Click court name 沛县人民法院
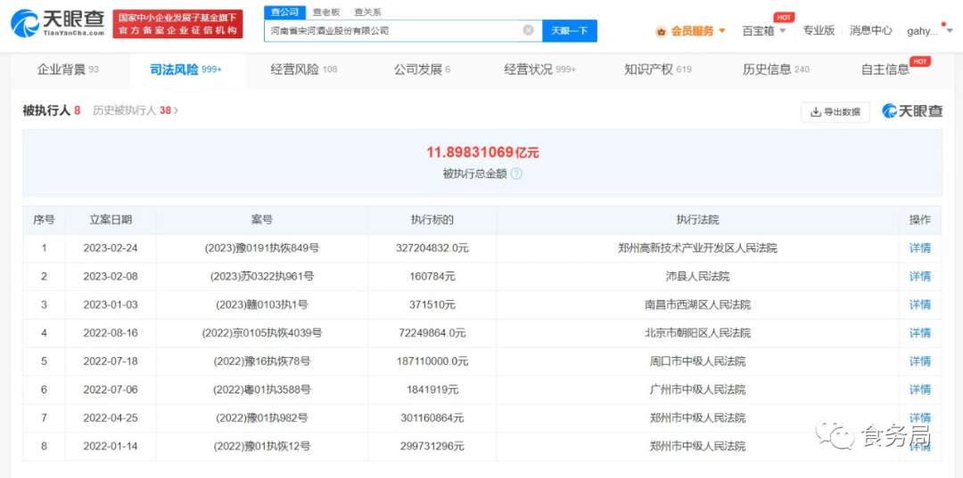The width and height of the screenshot is (963, 478). pos(697,276)
